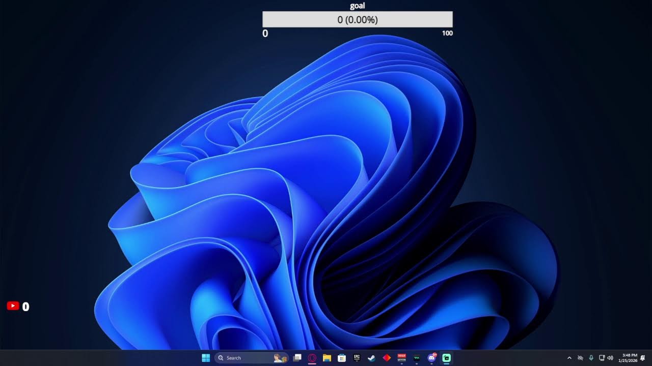The image size is (652, 366).
Task: Switch to the green Streamlabs taskbar app
Action: pyautogui.click(x=446, y=358)
